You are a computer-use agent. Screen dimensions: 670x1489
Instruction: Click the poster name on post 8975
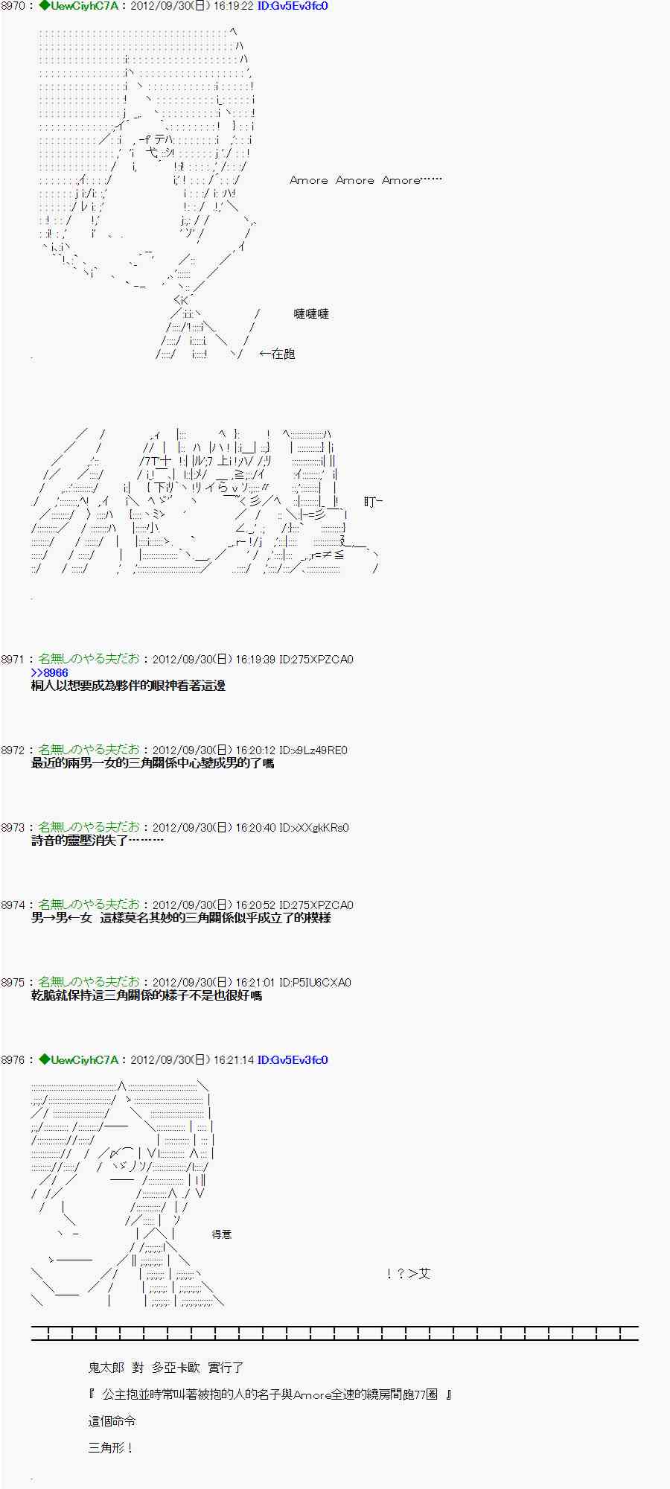89,982
